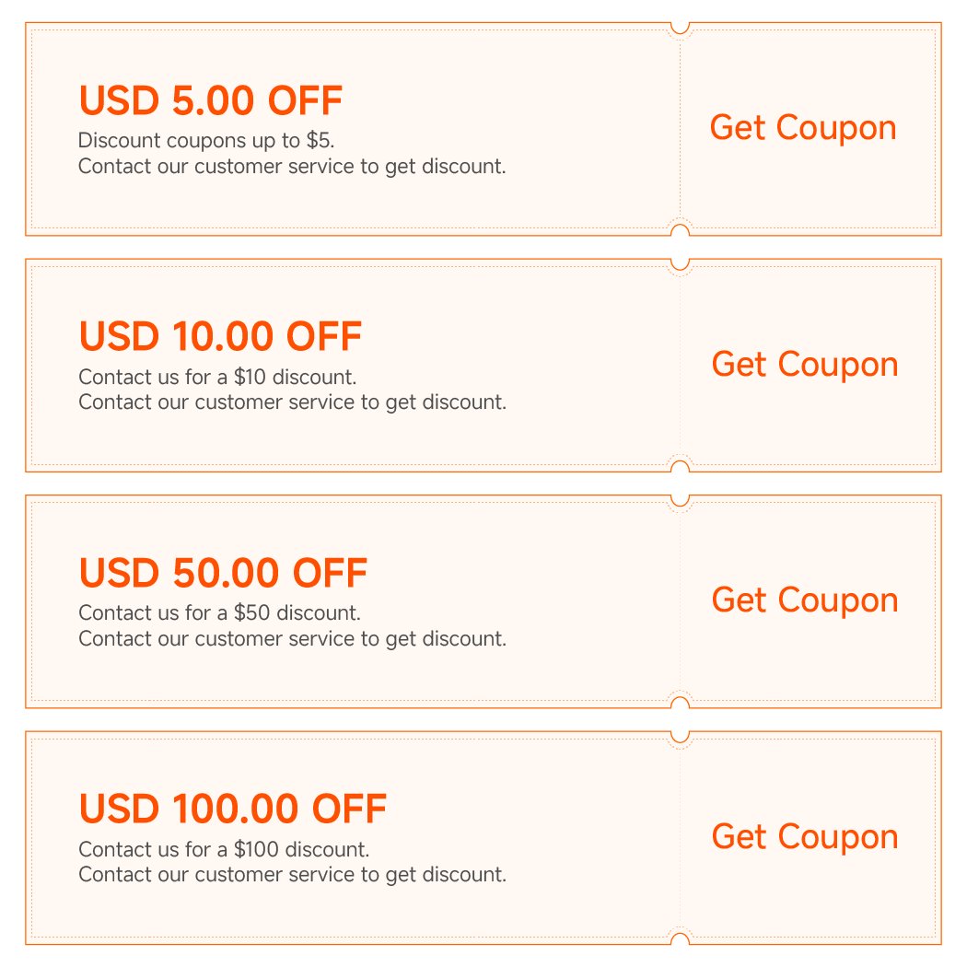Click bottom perforation notch of $100 coupon

tap(680, 938)
